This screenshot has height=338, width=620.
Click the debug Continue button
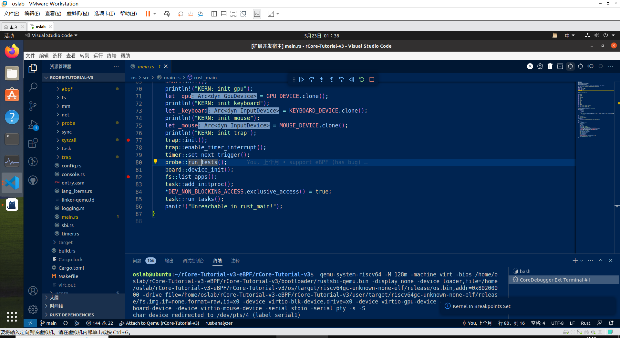(301, 79)
